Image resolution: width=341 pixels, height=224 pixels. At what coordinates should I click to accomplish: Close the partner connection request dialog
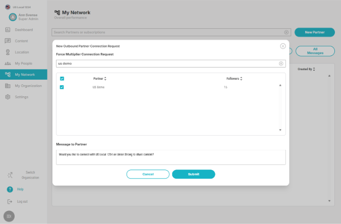point(282,46)
